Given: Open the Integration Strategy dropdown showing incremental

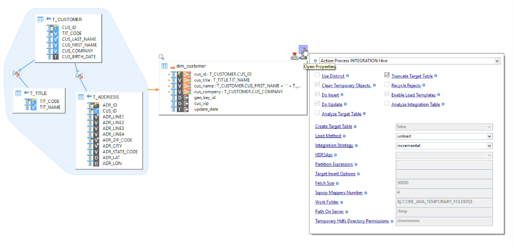Looking at the screenshot, I should click(x=444, y=145).
